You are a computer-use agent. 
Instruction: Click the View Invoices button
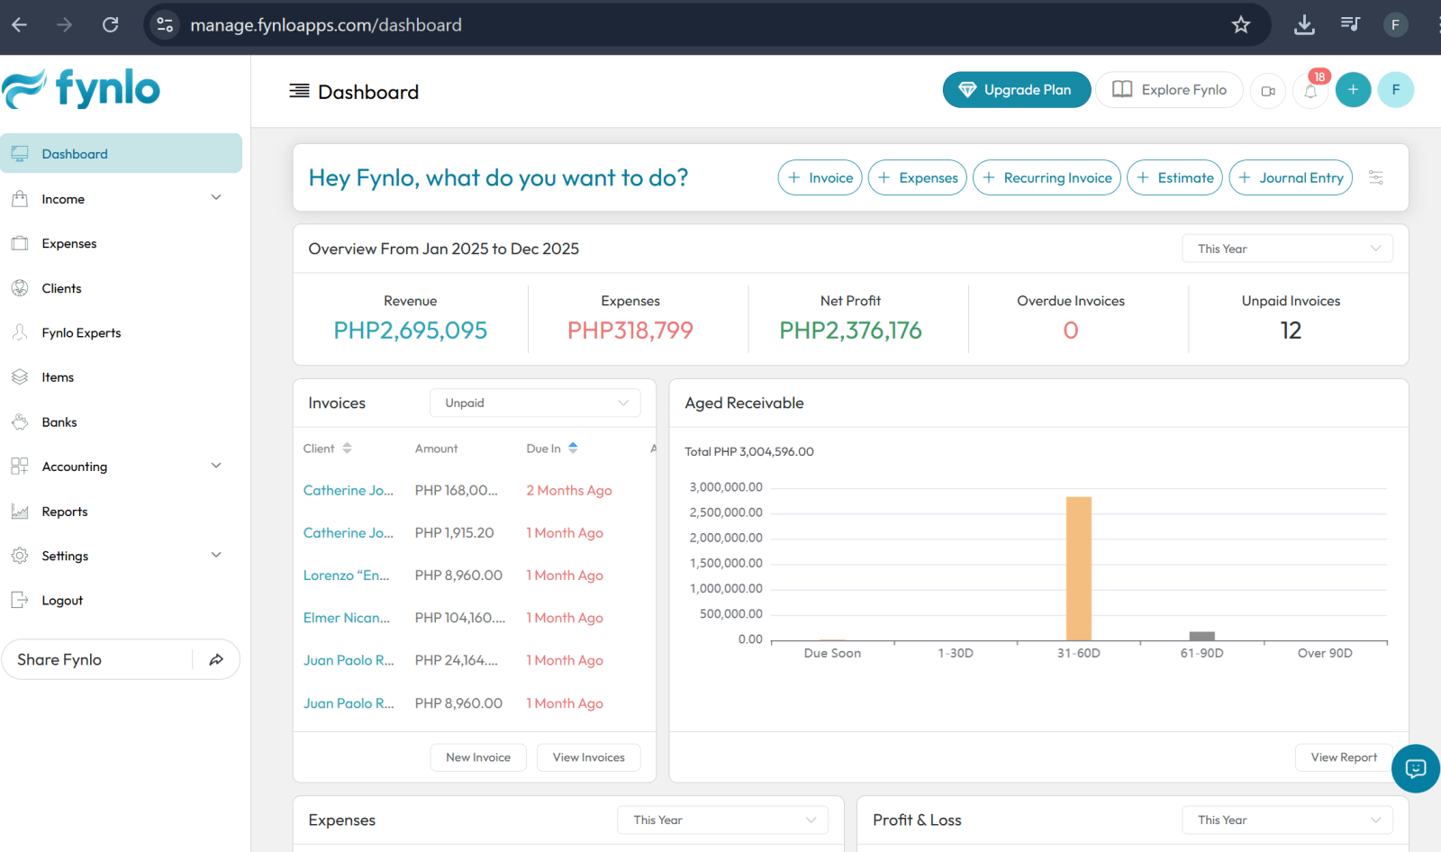coord(589,757)
